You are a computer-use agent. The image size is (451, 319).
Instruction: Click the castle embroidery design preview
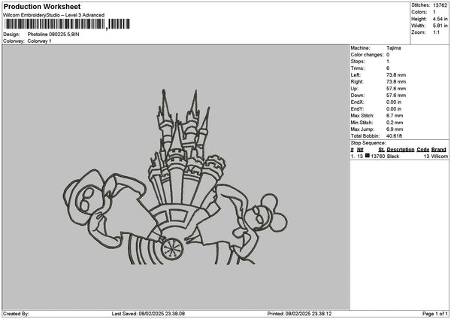pyautogui.click(x=175, y=177)
